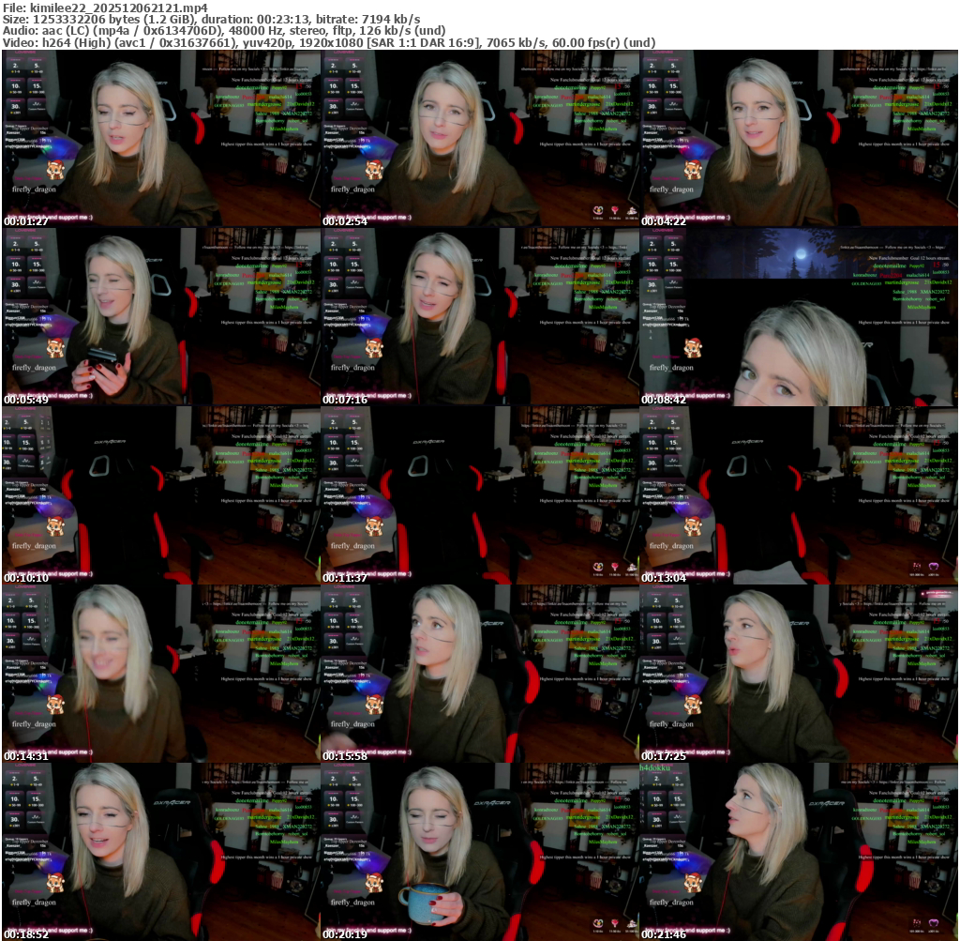Select the frame timestamped 00:13:04

pyautogui.click(x=798, y=494)
